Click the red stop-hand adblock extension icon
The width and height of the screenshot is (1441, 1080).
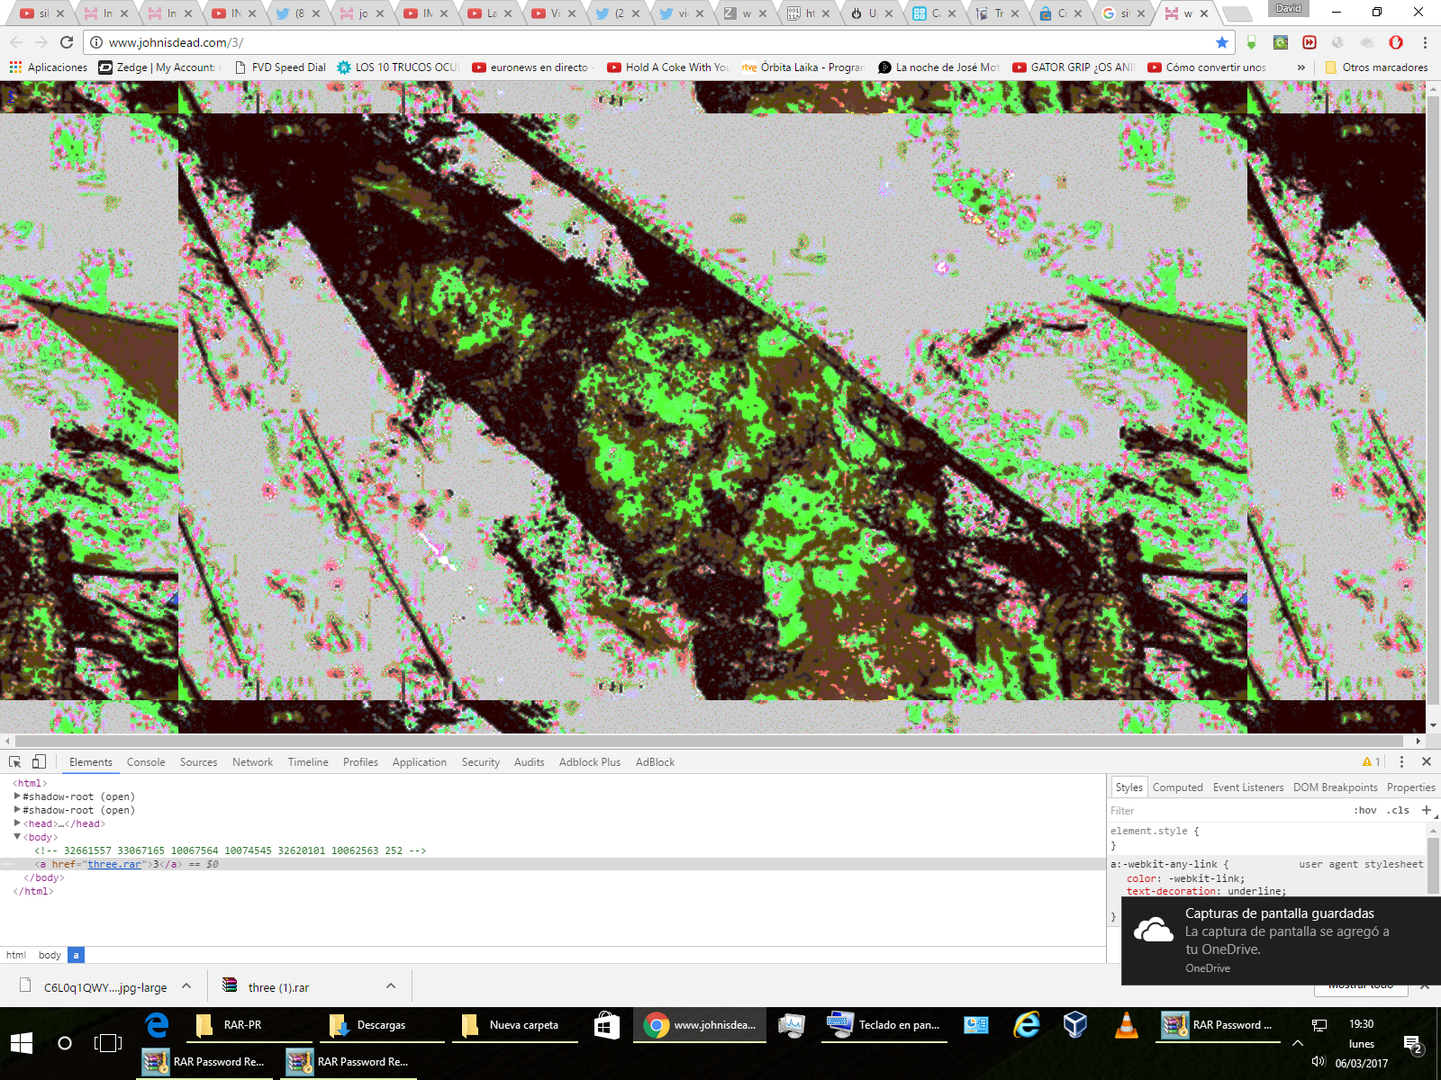(1395, 42)
